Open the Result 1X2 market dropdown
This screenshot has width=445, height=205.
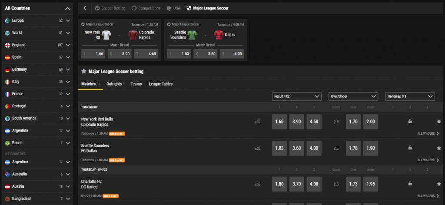coord(296,96)
